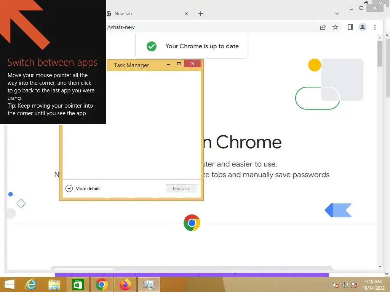Select the Task Manager taskbar icon
This screenshot has height=292, width=390.
point(149,284)
